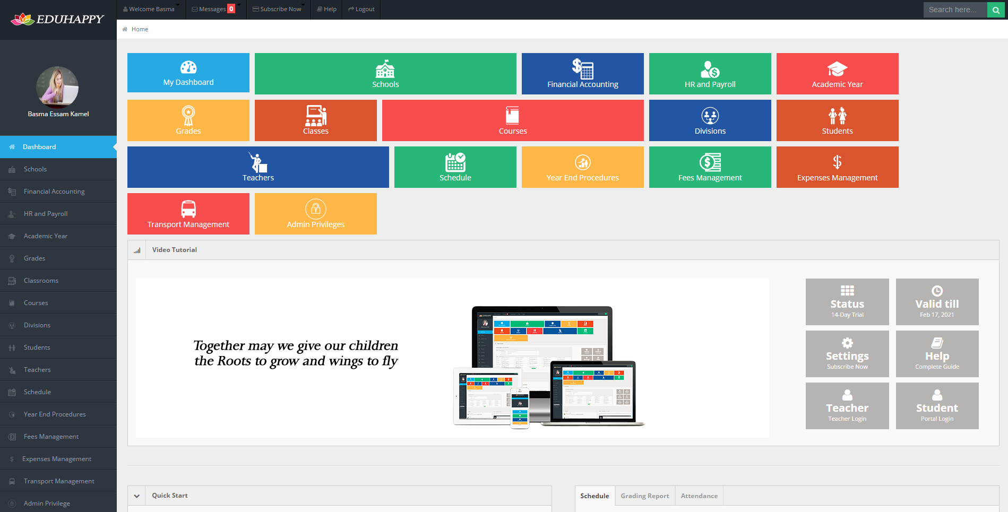1008x512 pixels.
Task: Select Fees Management in the sidebar
Action: (58, 437)
